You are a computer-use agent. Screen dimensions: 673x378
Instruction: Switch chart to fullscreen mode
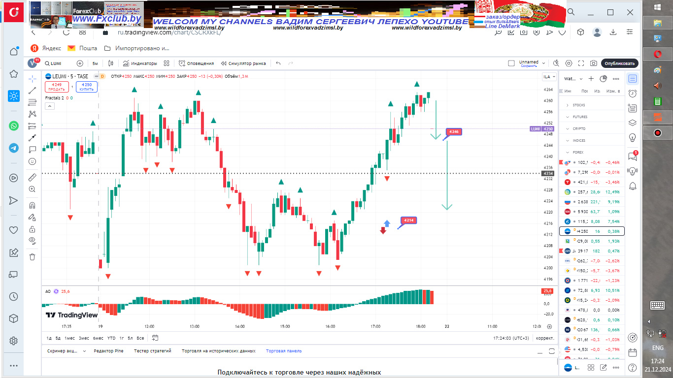581,63
